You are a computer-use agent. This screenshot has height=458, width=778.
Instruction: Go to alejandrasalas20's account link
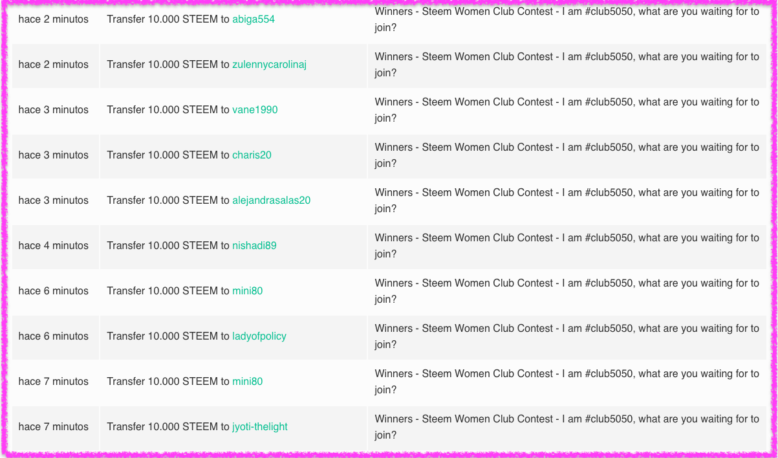coord(271,201)
